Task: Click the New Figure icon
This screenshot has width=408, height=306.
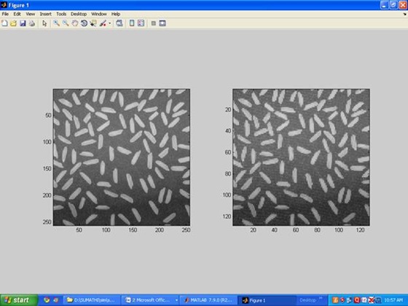Action: [4, 23]
